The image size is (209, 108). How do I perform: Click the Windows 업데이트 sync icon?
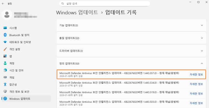[5, 99]
